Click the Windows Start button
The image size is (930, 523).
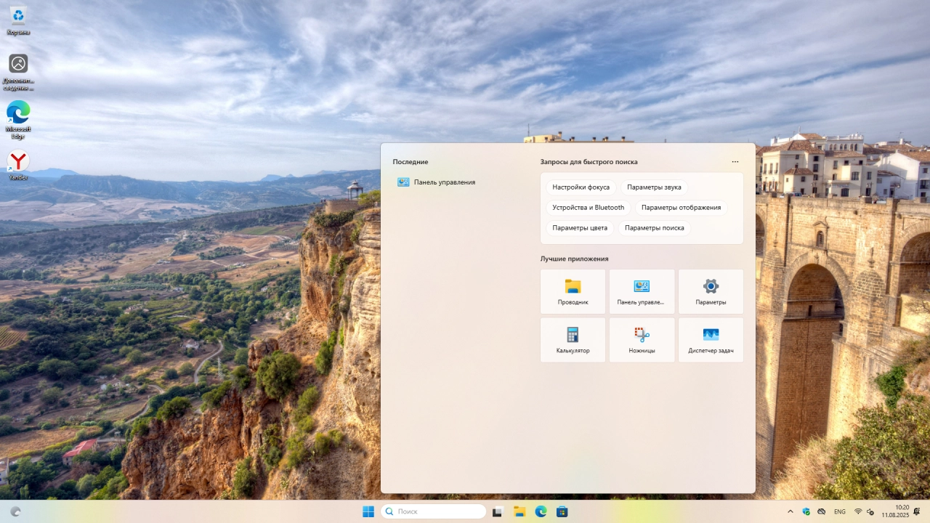click(x=368, y=511)
